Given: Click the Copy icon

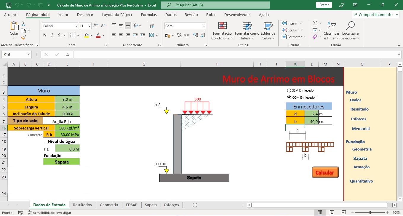Looking at the screenshot, I should tap(23, 31).
